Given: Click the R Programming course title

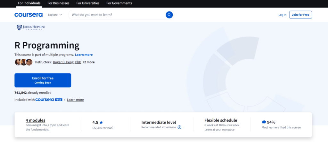Looking at the screenshot, I should click(x=47, y=45).
